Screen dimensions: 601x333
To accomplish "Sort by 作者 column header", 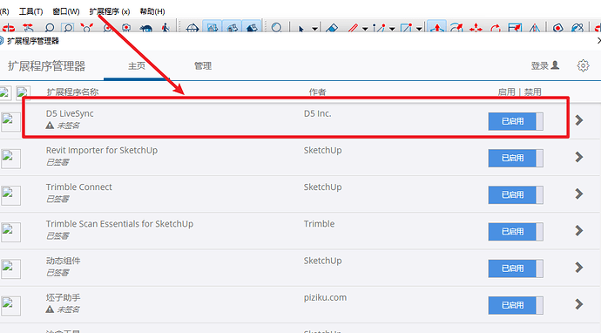I will click(317, 92).
